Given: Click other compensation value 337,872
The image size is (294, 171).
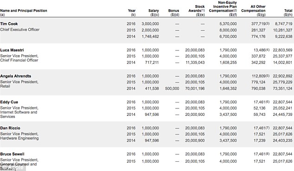Looking at the screenshot, I should (x=258, y=56).
